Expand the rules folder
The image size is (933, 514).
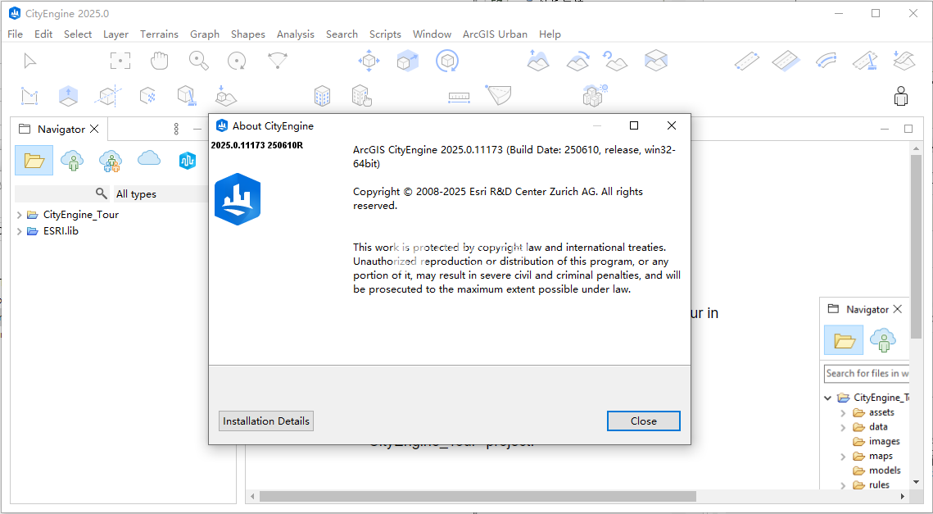[843, 485]
